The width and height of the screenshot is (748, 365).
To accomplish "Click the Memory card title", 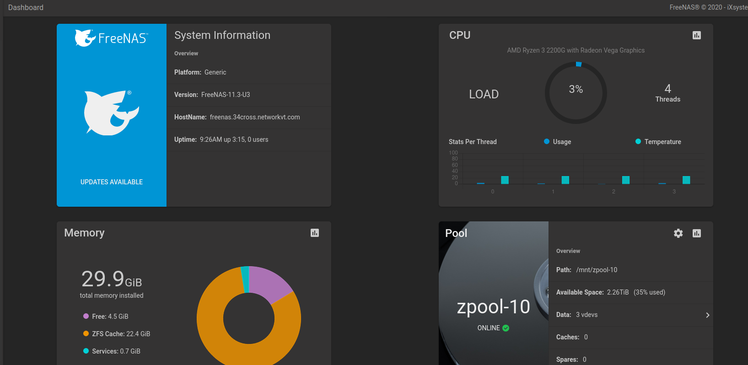I will pyautogui.click(x=84, y=233).
